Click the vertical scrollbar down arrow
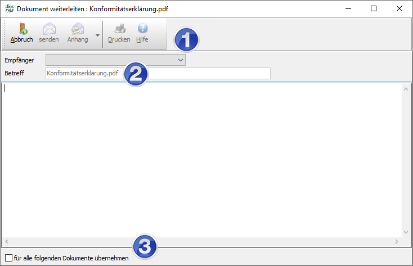The height and width of the screenshot is (266, 413). (406, 232)
